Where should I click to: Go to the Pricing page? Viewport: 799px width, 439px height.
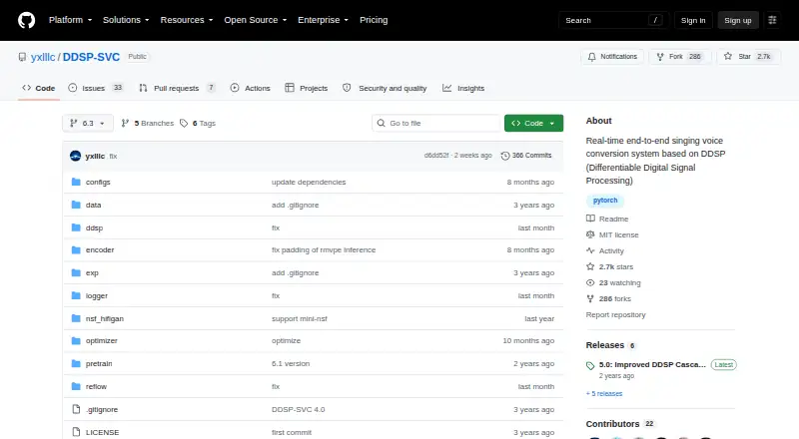click(x=374, y=20)
